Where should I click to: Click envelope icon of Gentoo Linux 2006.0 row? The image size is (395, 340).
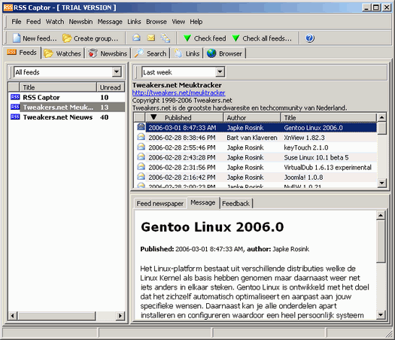tap(141, 127)
